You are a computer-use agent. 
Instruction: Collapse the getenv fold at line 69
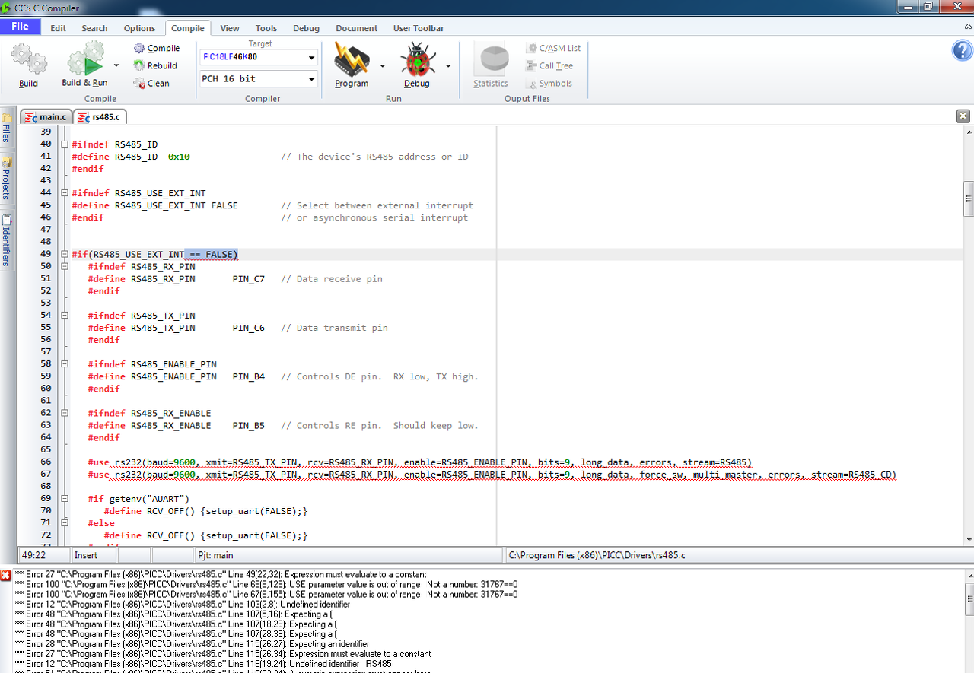[65, 499]
